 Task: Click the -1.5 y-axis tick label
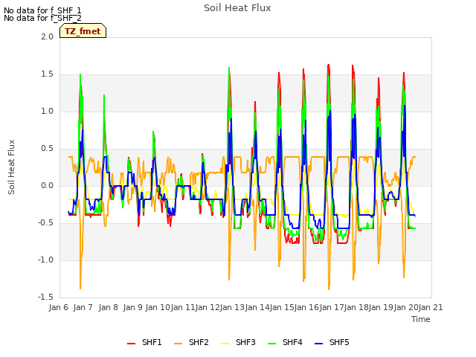(45, 297)
